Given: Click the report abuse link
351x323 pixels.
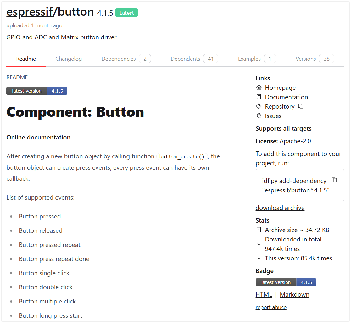Looking at the screenshot, I should click(x=271, y=307).
